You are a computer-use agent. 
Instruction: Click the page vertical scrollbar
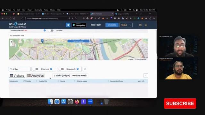pos(156,42)
